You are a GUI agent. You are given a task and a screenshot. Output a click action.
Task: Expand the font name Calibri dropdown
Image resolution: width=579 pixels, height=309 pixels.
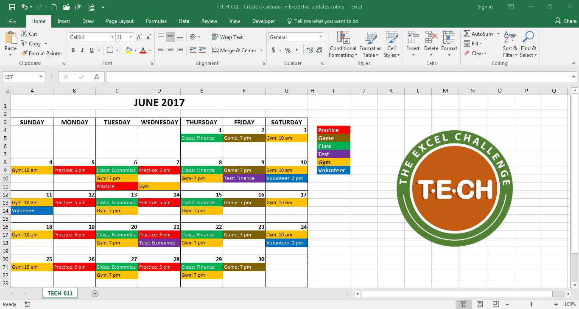tap(112, 37)
